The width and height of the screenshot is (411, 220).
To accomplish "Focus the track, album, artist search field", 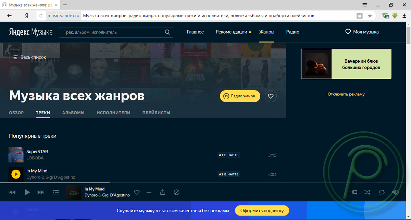I will (x=116, y=32).
